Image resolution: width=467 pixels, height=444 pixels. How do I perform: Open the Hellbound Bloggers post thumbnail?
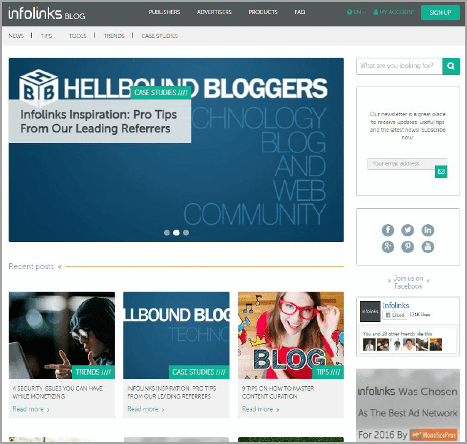click(x=176, y=335)
